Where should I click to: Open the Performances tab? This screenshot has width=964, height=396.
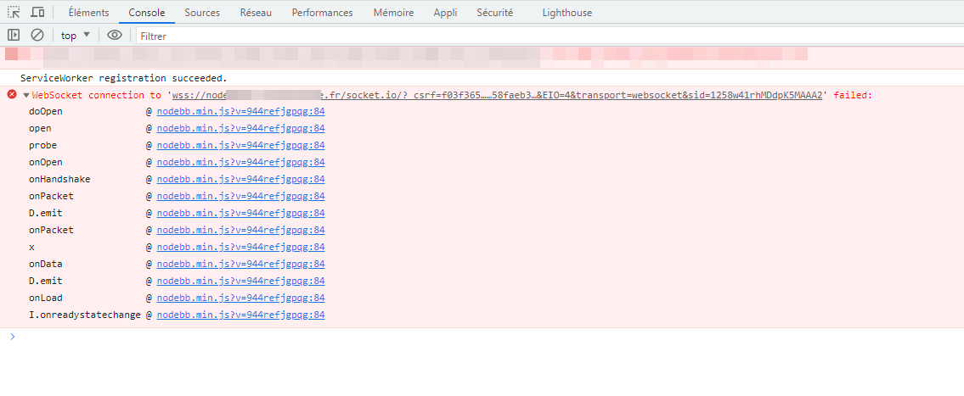pos(322,13)
